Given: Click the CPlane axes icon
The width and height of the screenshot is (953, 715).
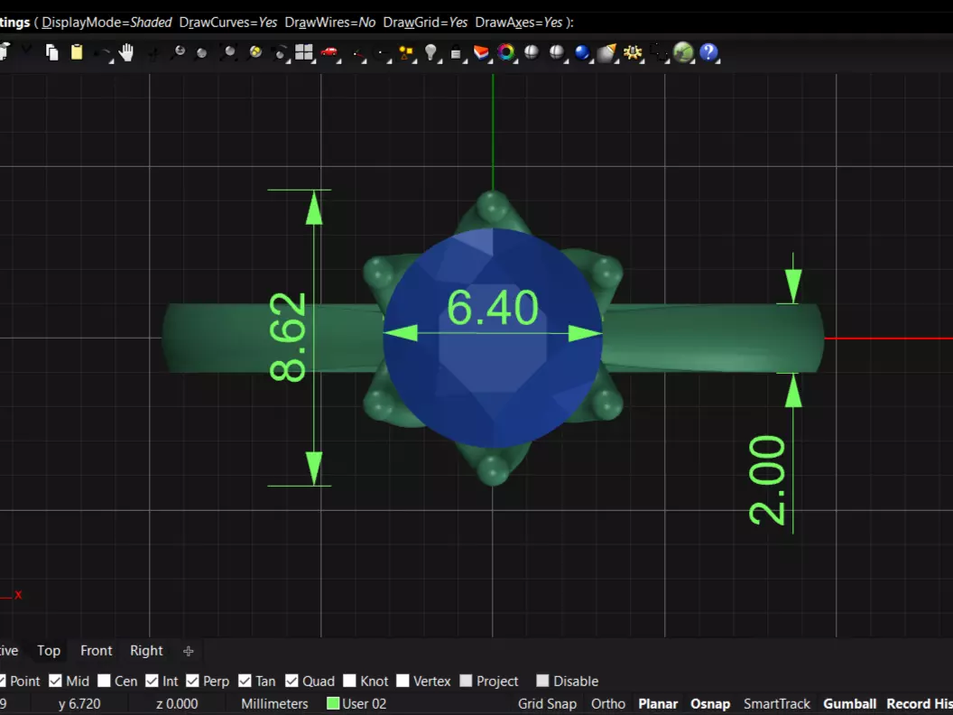Looking at the screenshot, I should 358,55.
